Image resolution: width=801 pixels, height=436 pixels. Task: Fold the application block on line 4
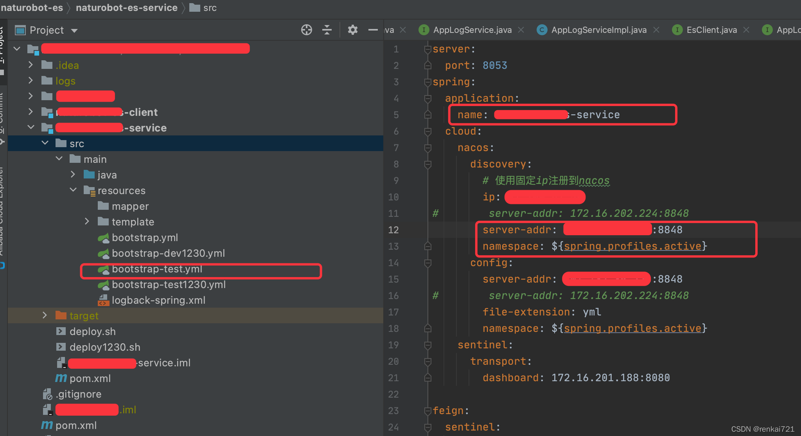click(x=427, y=99)
